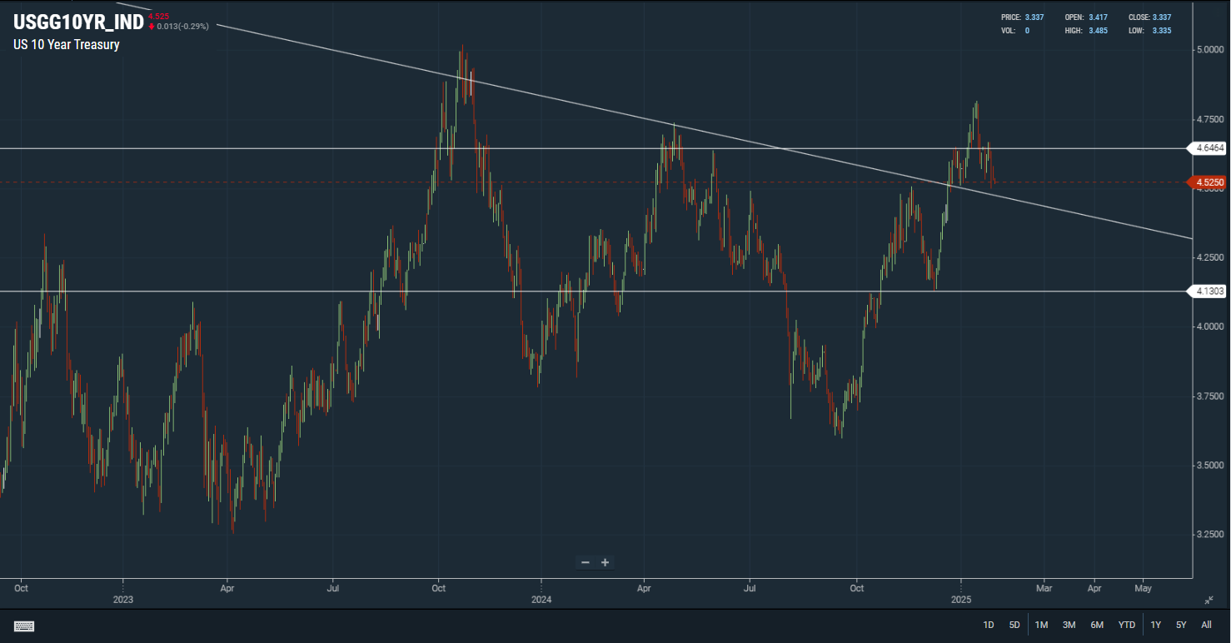Click the 3.2500 price axis label

1210,534
